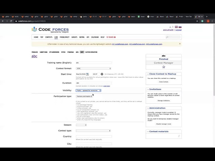Switch to the build browser tab
This screenshot has height=161, width=215.
click(x=15, y=16)
